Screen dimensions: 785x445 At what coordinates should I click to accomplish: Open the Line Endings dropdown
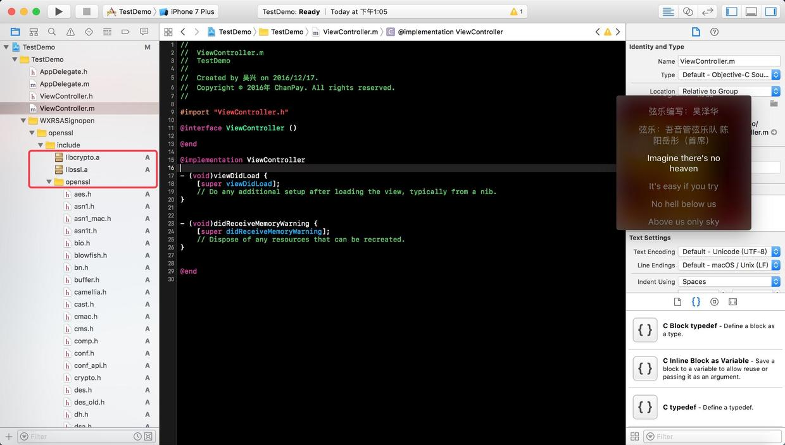[729, 265]
